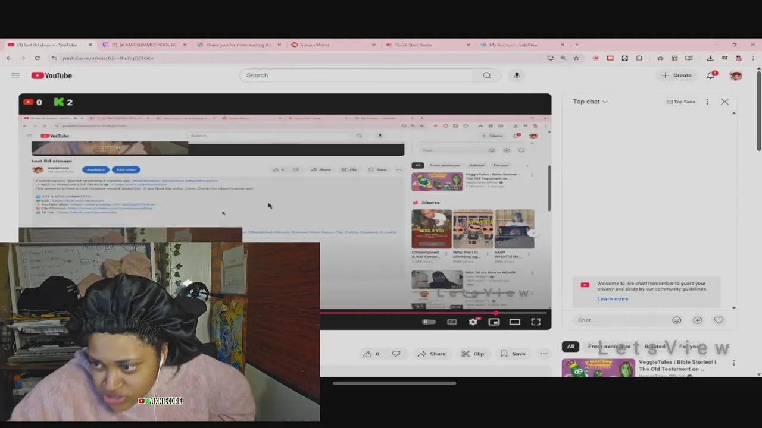The width and height of the screenshot is (762, 428).
Task: Select the All filter chip
Action: [570, 347]
